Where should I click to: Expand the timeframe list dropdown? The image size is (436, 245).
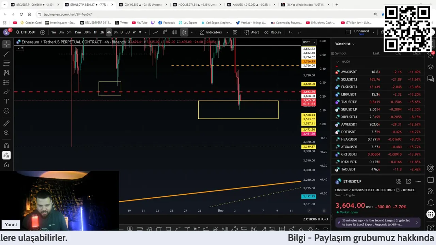tap(146, 32)
